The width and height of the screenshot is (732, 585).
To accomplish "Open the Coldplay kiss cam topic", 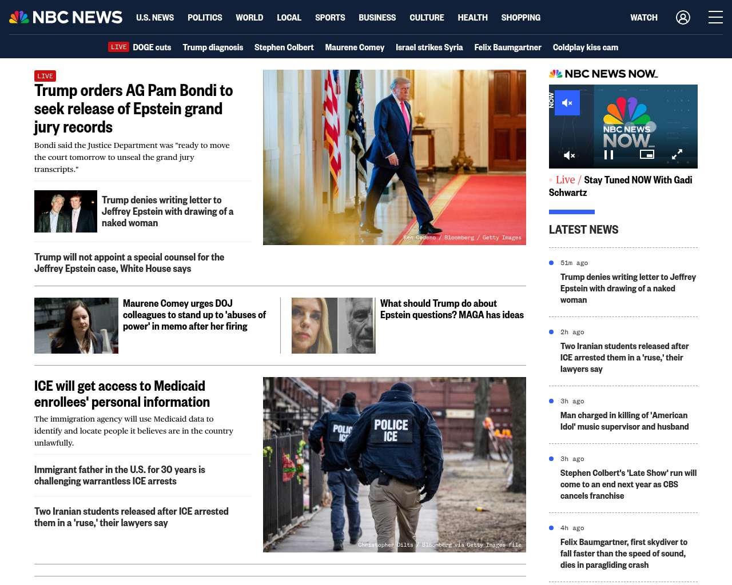I will [585, 47].
